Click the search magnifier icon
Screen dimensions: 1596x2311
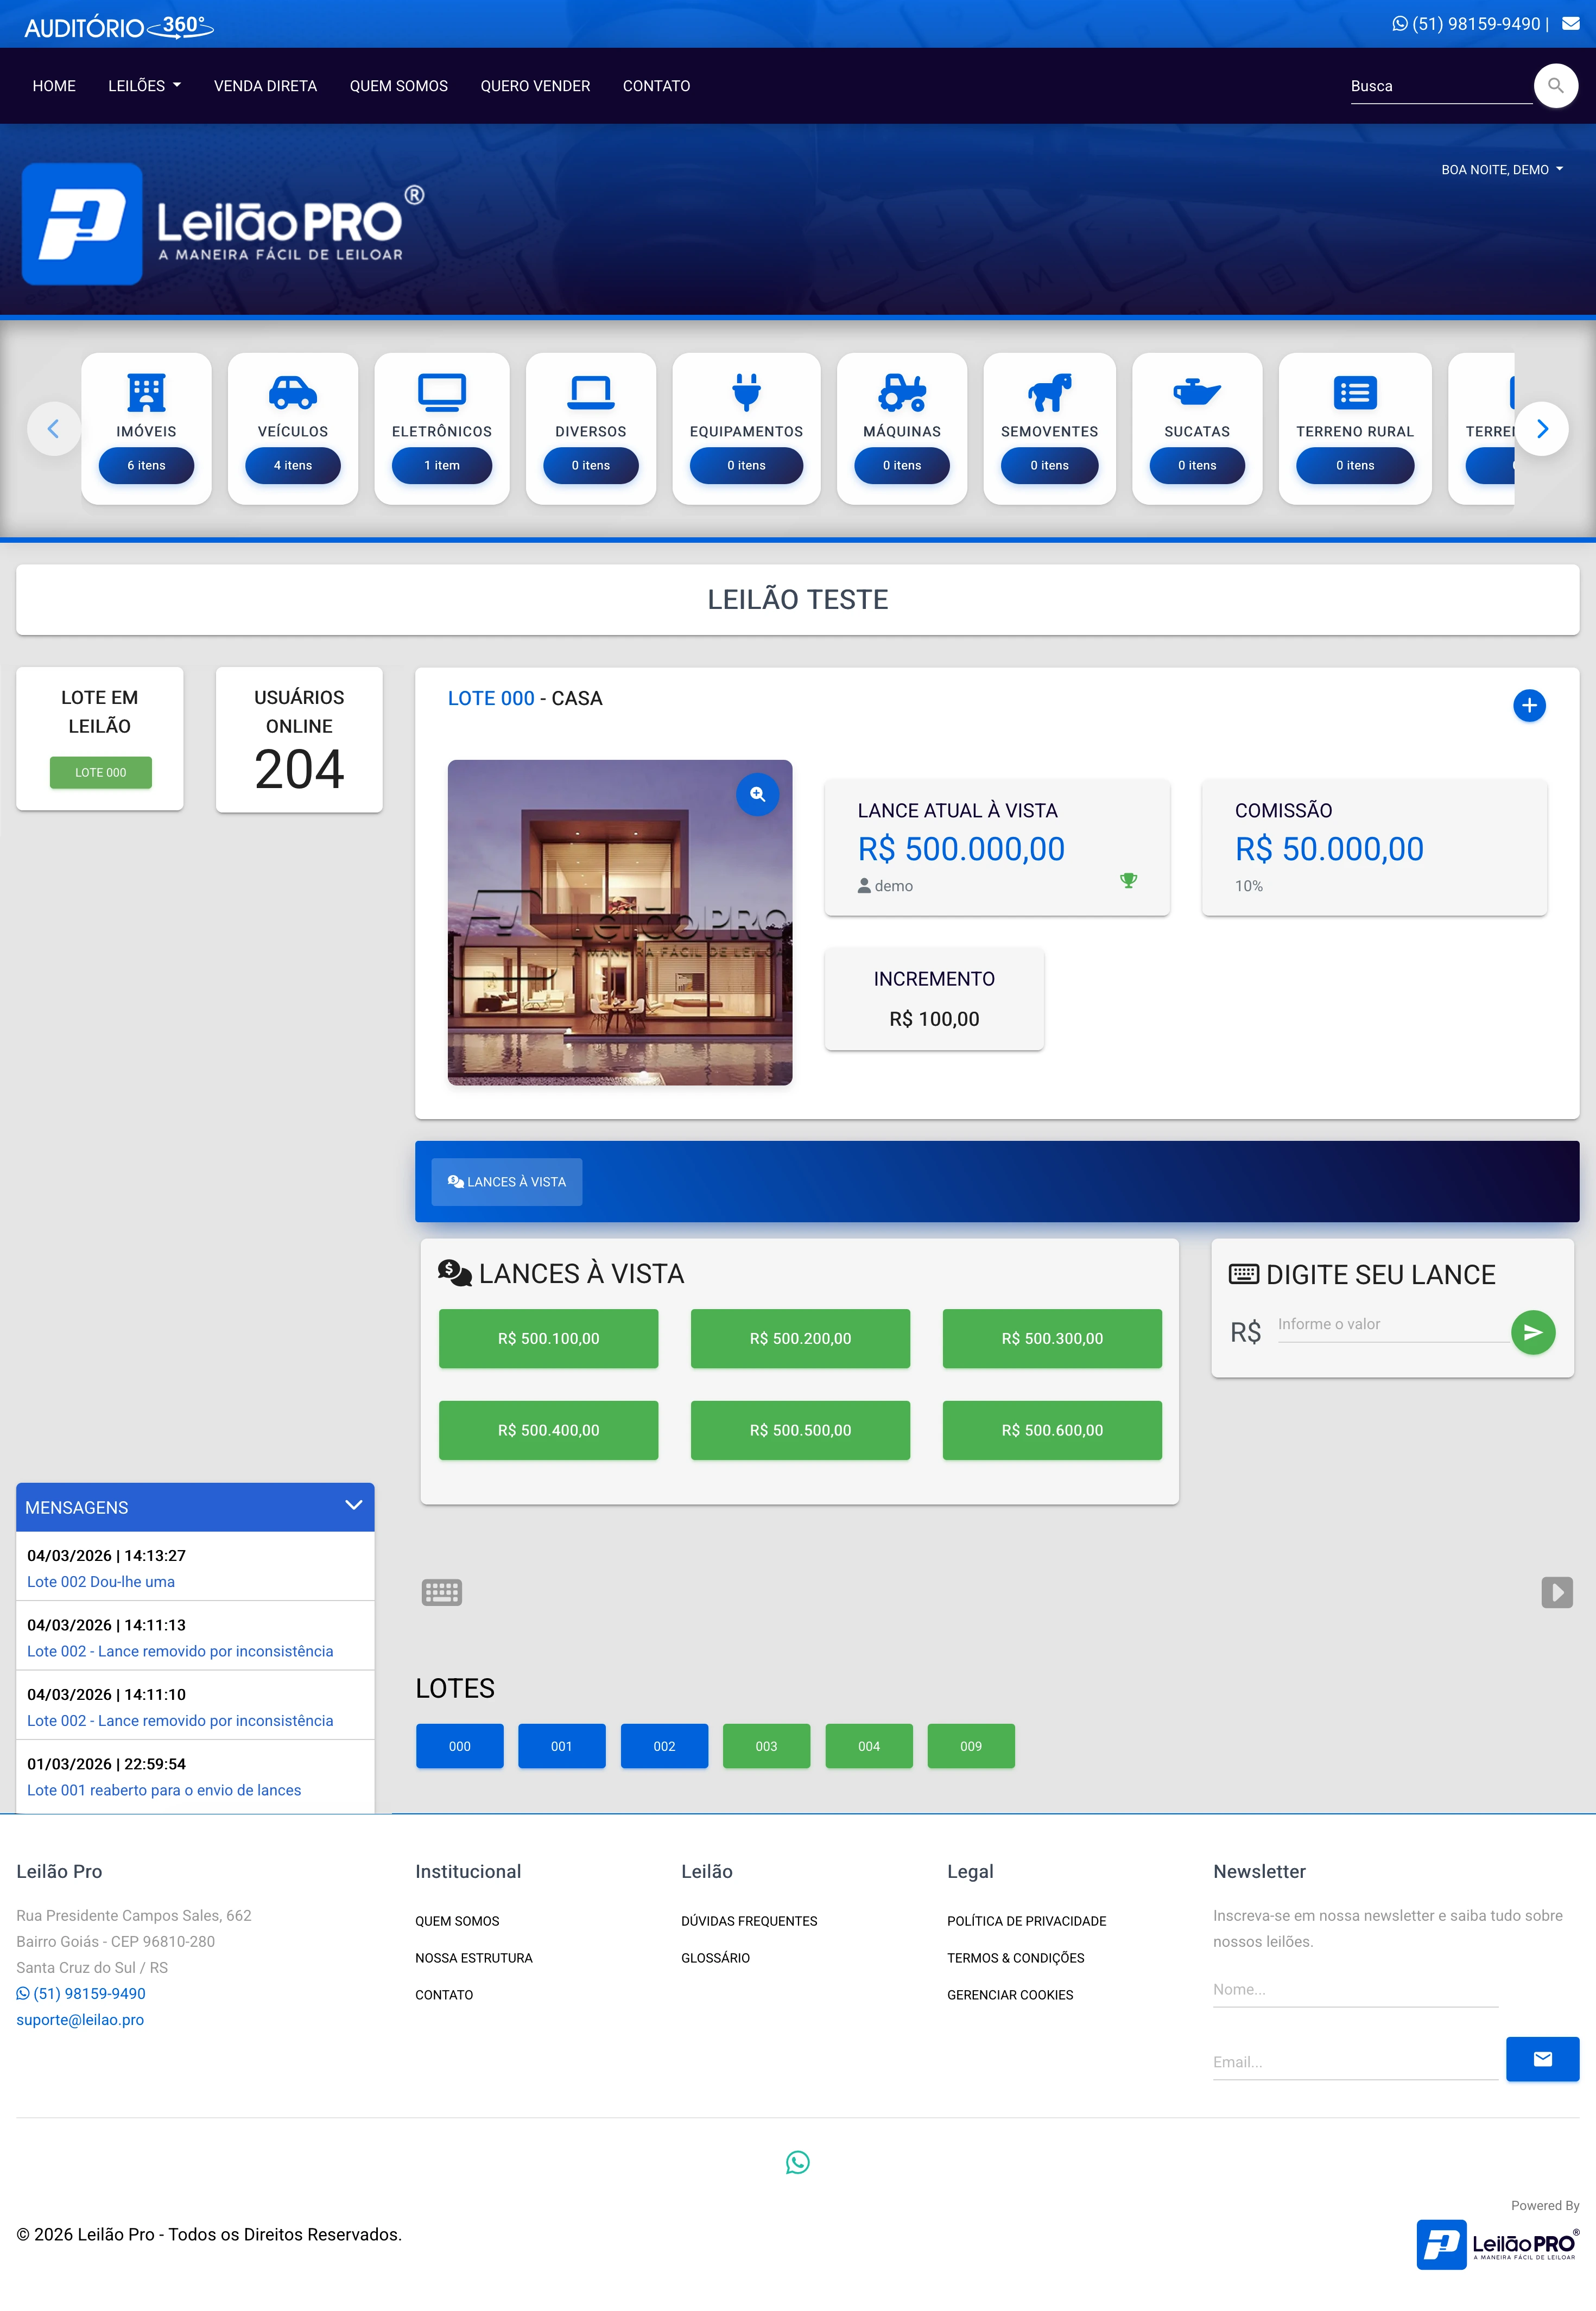1555,86
